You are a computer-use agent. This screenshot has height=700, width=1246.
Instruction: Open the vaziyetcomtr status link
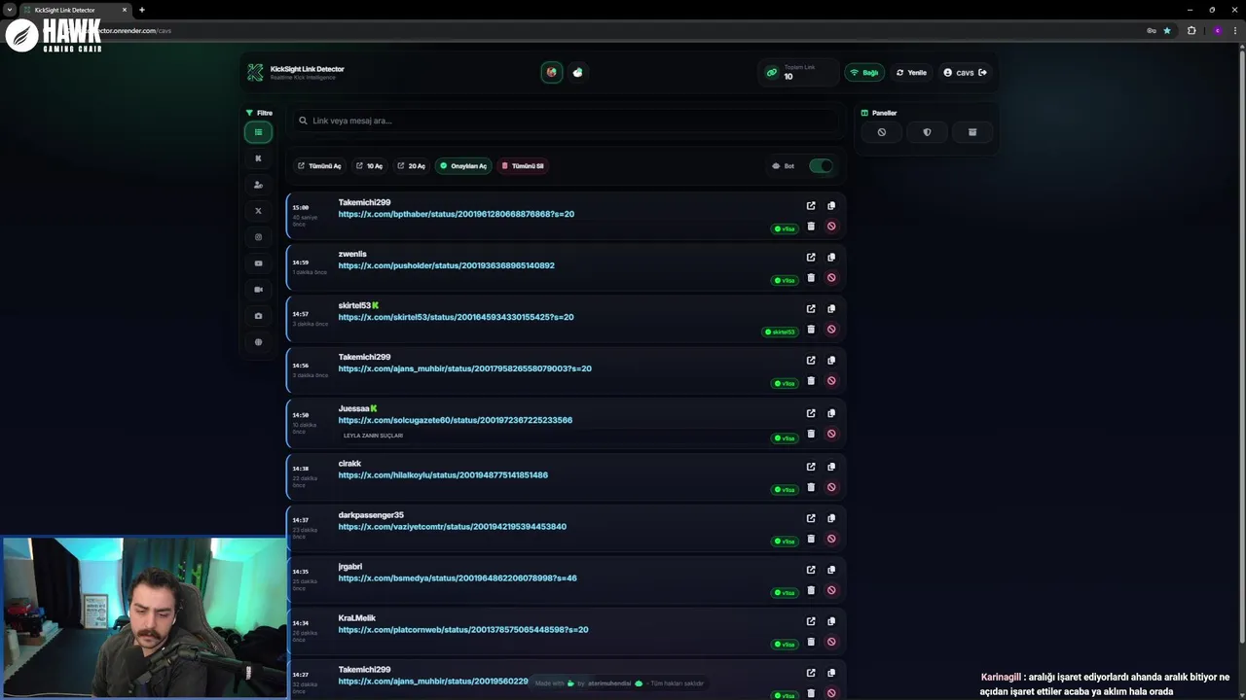[452, 526]
